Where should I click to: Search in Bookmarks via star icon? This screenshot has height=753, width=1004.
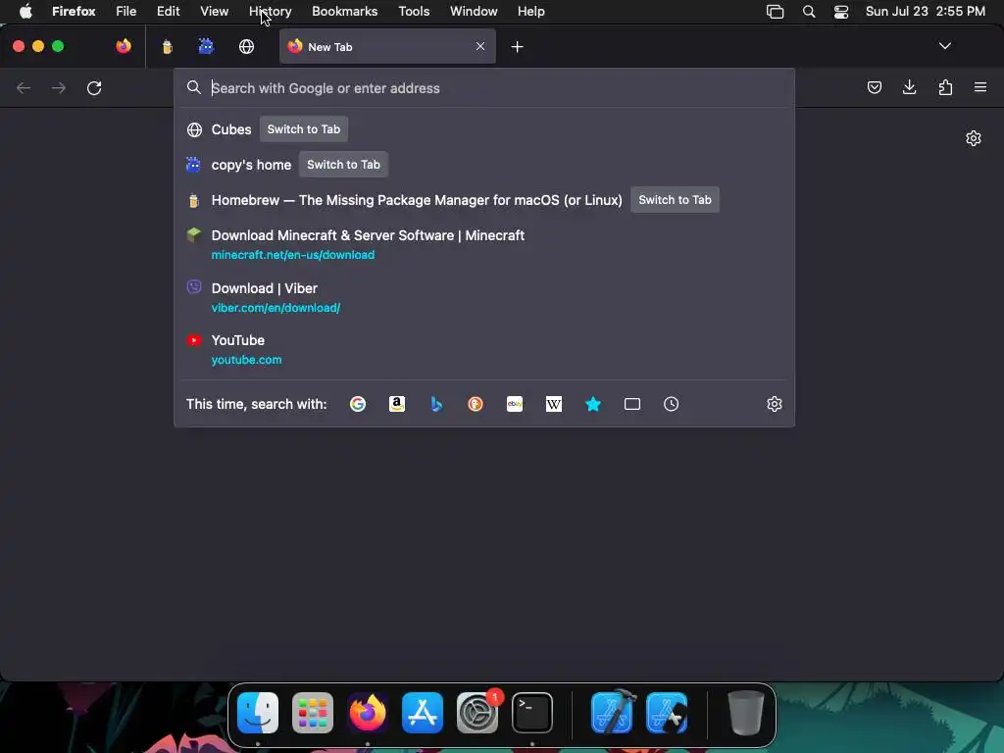click(593, 404)
